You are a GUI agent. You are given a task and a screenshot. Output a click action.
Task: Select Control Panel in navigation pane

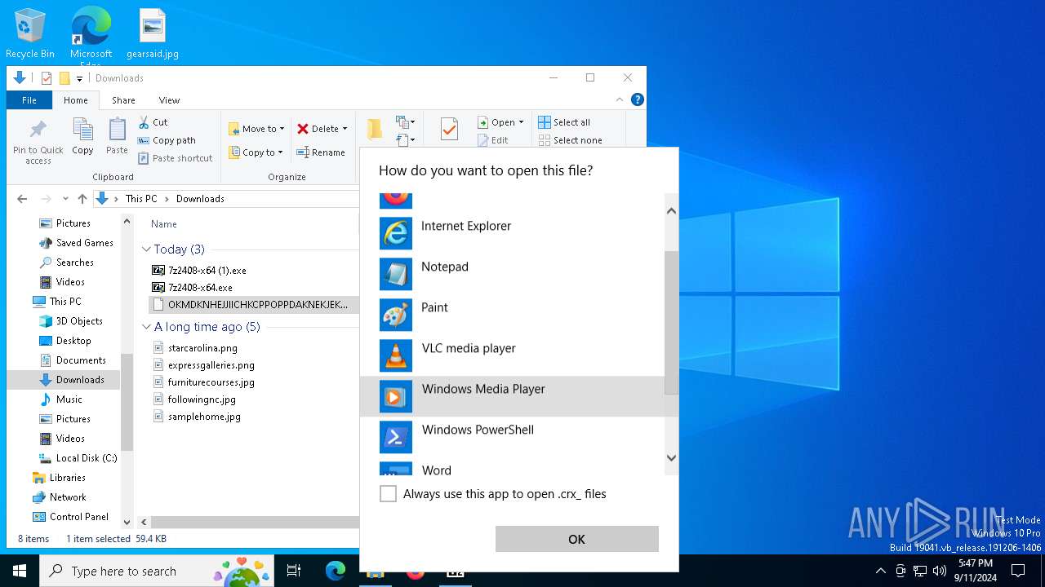pos(79,517)
